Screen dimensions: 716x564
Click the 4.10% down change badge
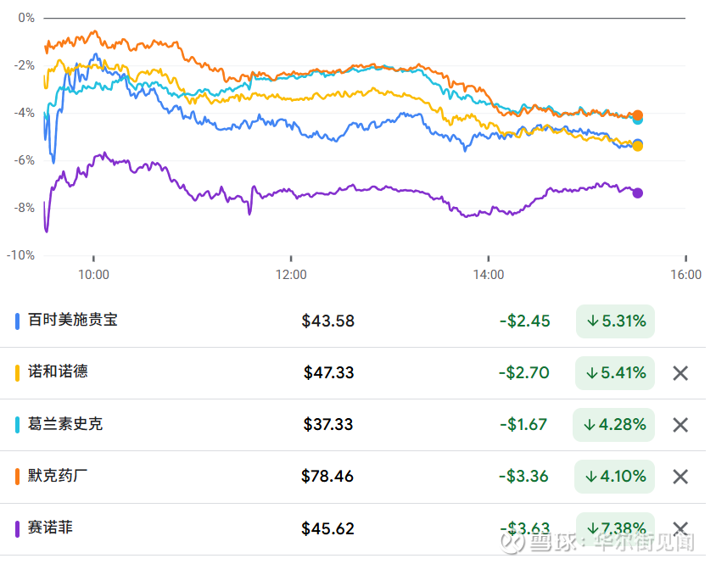615,477
